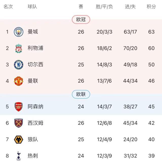Select the 欧冠 qualification zone label
The image size is (162, 164).
coord(81,19)
